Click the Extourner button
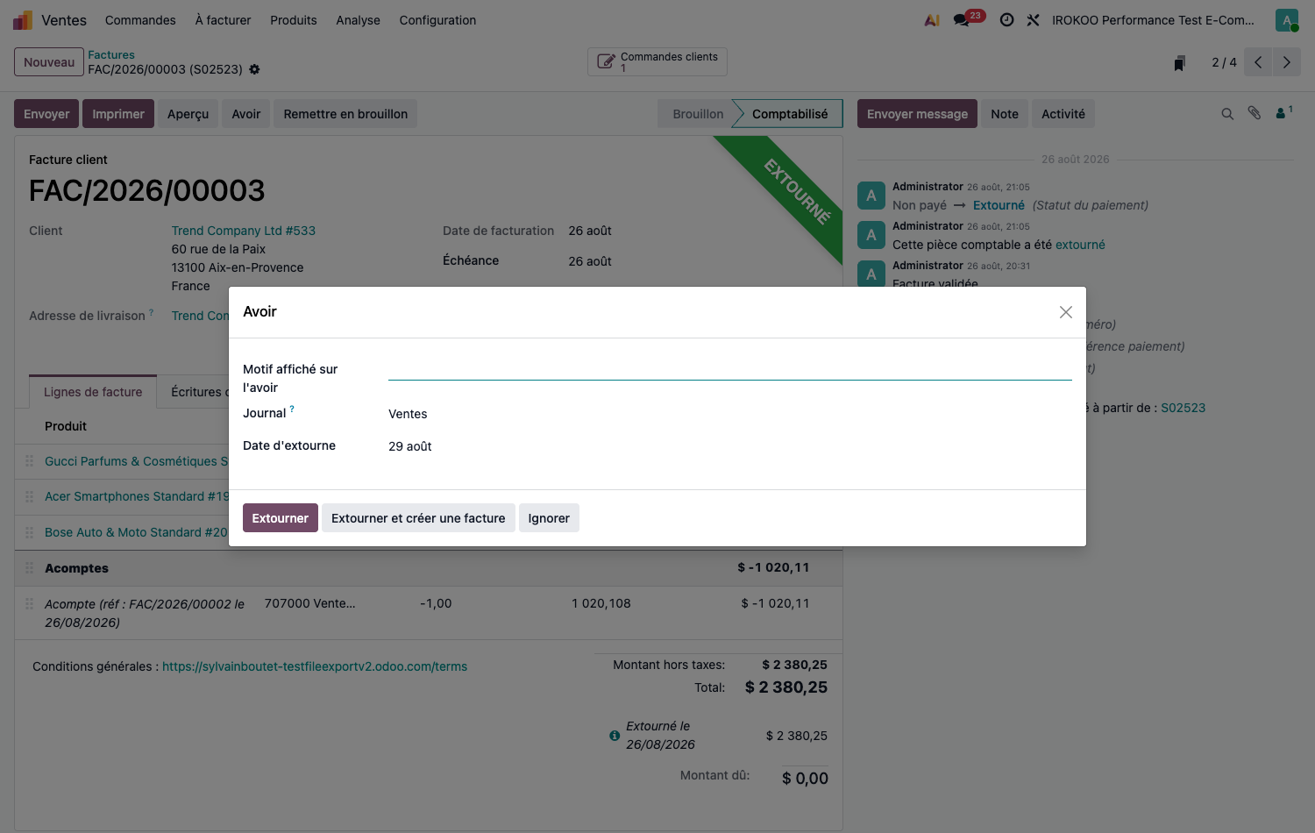The image size is (1315, 833). [280, 518]
